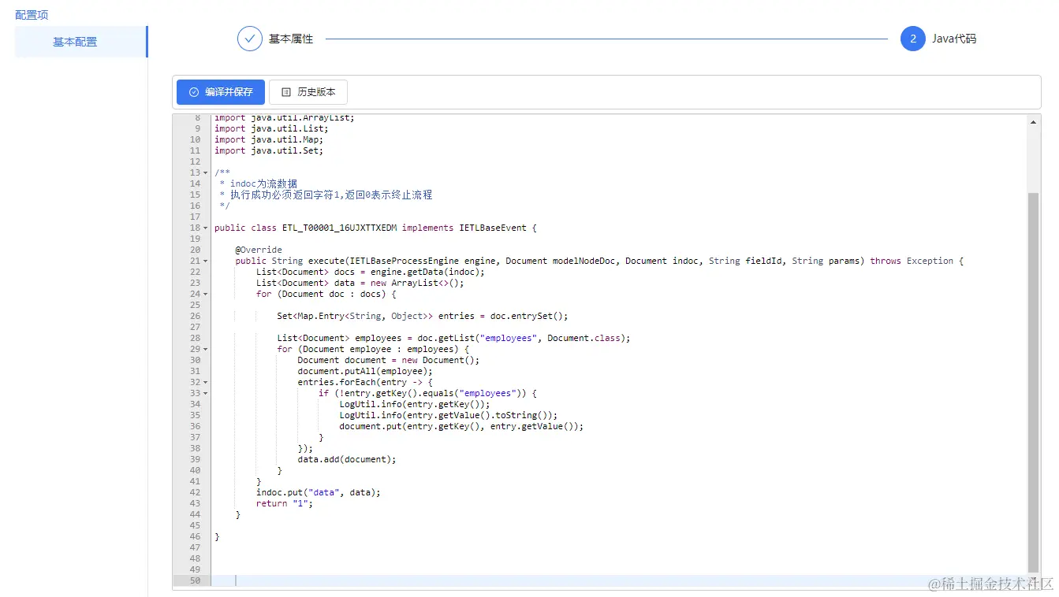
Task: Click import java.util.Set; line
Action: 269,150
